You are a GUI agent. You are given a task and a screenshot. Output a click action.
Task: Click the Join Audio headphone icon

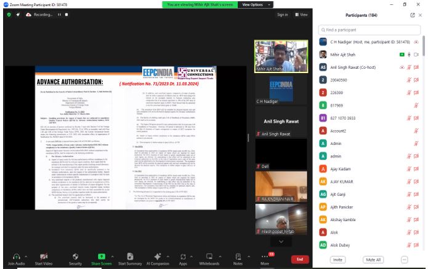coord(12,257)
